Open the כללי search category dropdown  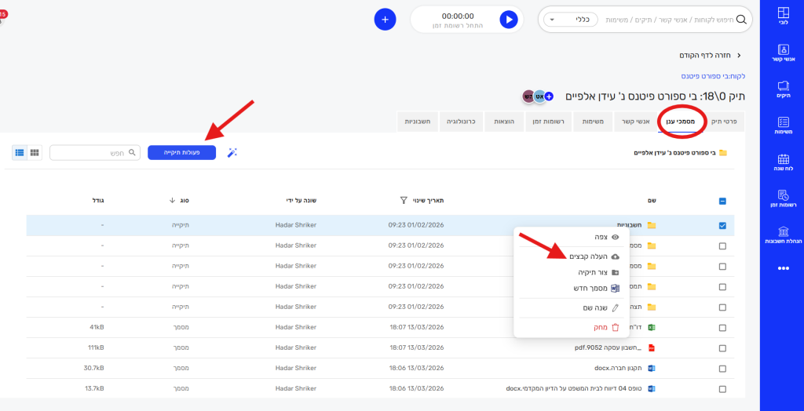pos(571,20)
